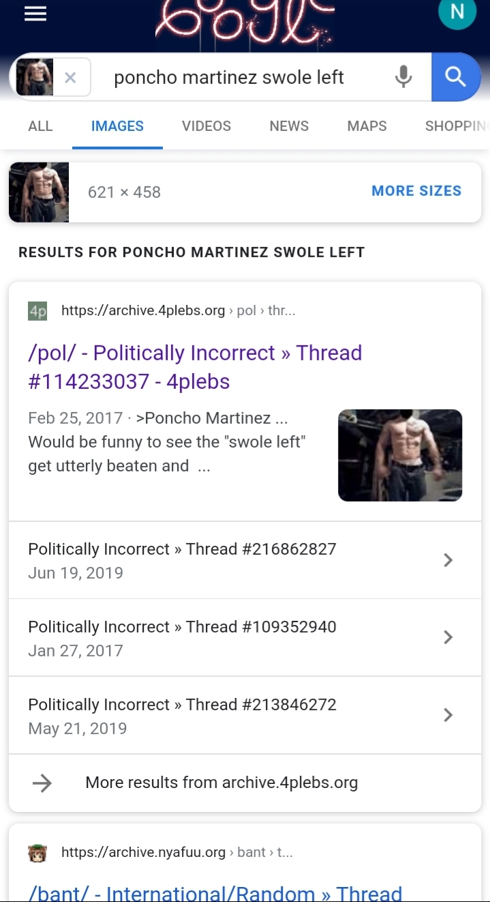This screenshot has height=902, width=490.
Task: Click the More Sizes link
Action: pyautogui.click(x=416, y=191)
